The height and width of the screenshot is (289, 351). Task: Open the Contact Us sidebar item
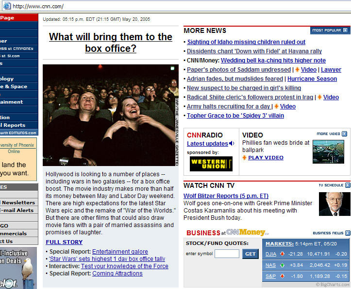point(19,242)
